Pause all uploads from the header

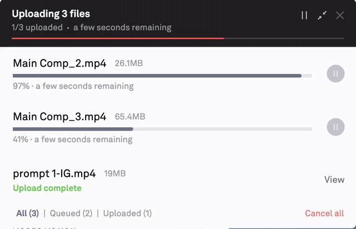[304, 16]
